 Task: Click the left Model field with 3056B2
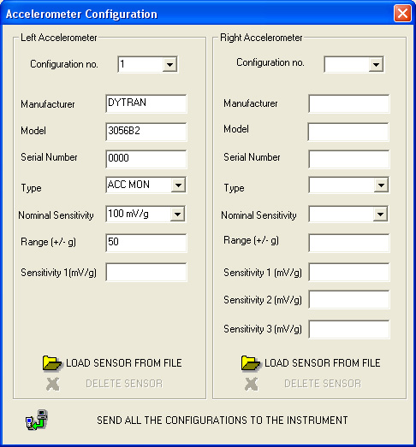tap(146, 132)
